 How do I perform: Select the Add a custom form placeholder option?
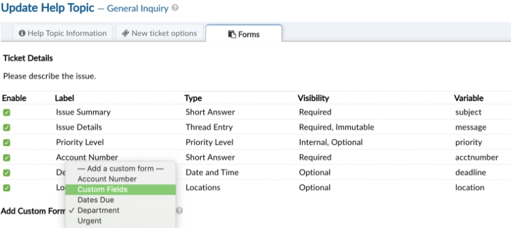coord(121,168)
